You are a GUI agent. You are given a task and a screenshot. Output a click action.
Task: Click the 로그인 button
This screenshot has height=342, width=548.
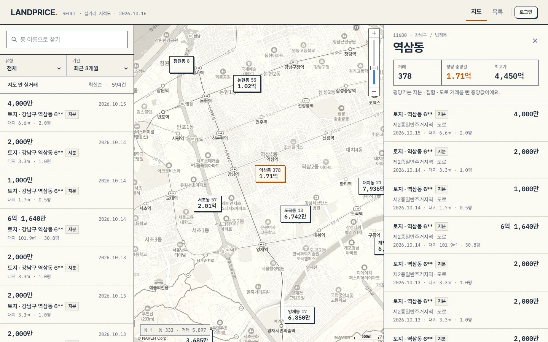coord(526,12)
